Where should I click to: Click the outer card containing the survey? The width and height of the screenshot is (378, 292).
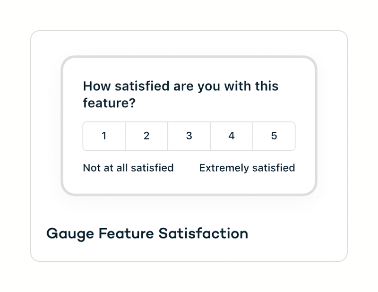point(189,250)
